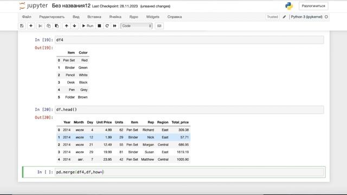Move selected cell down arrow
The height and width of the screenshot is (195, 347).
(74, 26)
